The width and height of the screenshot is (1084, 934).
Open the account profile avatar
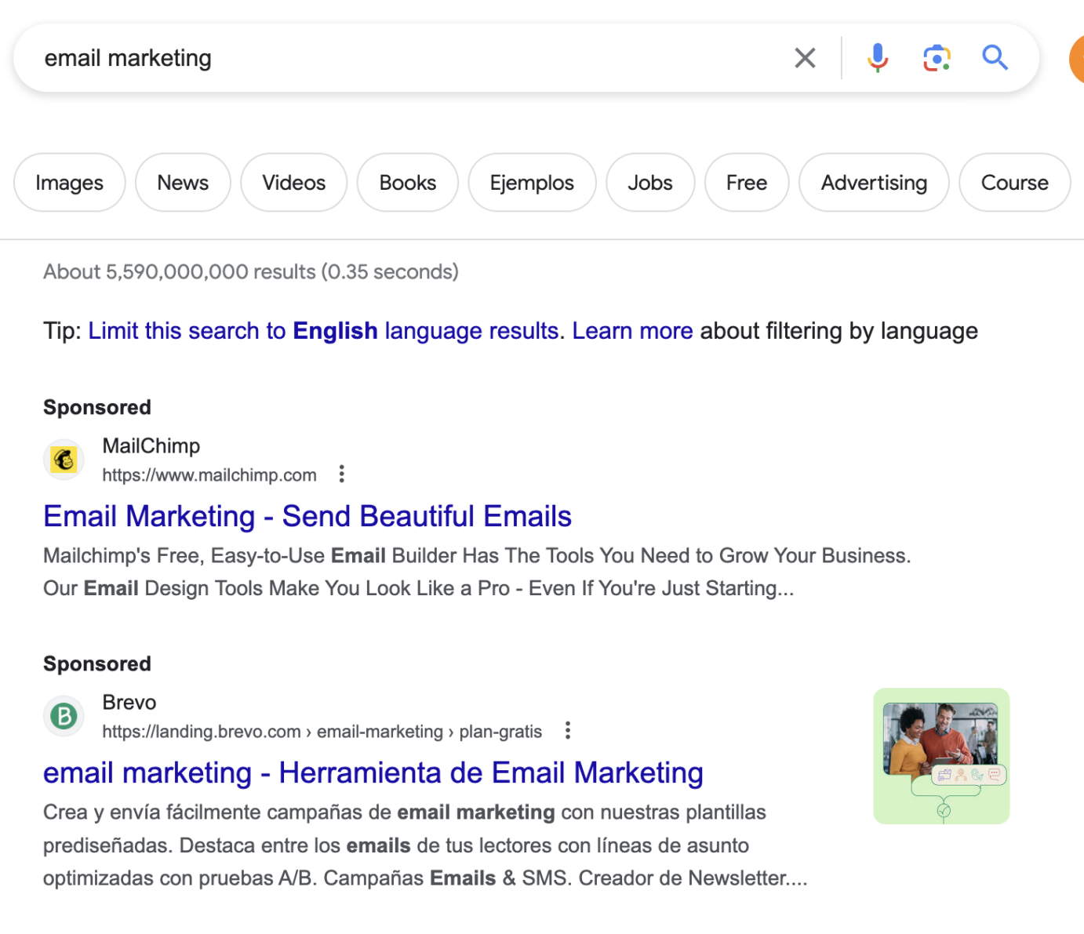(x=1079, y=59)
